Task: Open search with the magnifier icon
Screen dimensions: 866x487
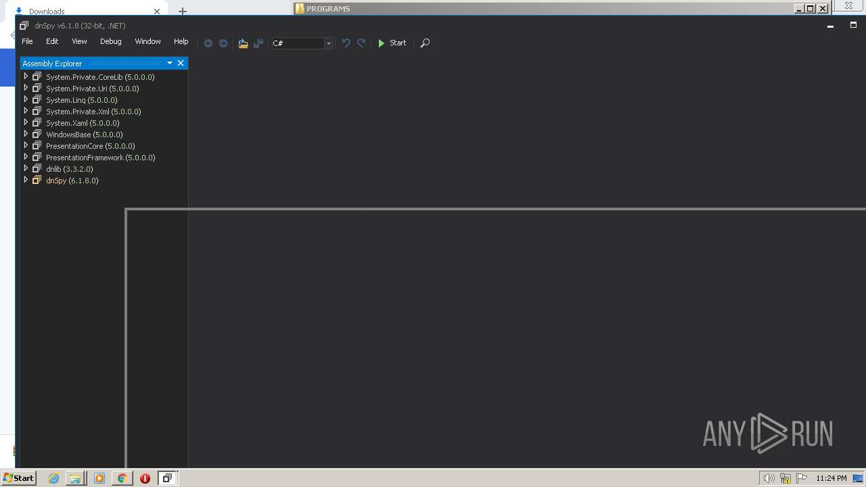Action: click(x=425, y=43)
